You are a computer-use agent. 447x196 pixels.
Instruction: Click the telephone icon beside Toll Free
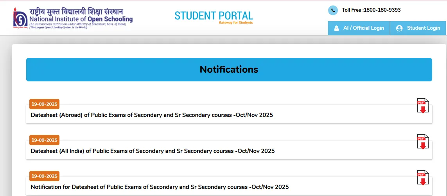[x=333, y=10]
